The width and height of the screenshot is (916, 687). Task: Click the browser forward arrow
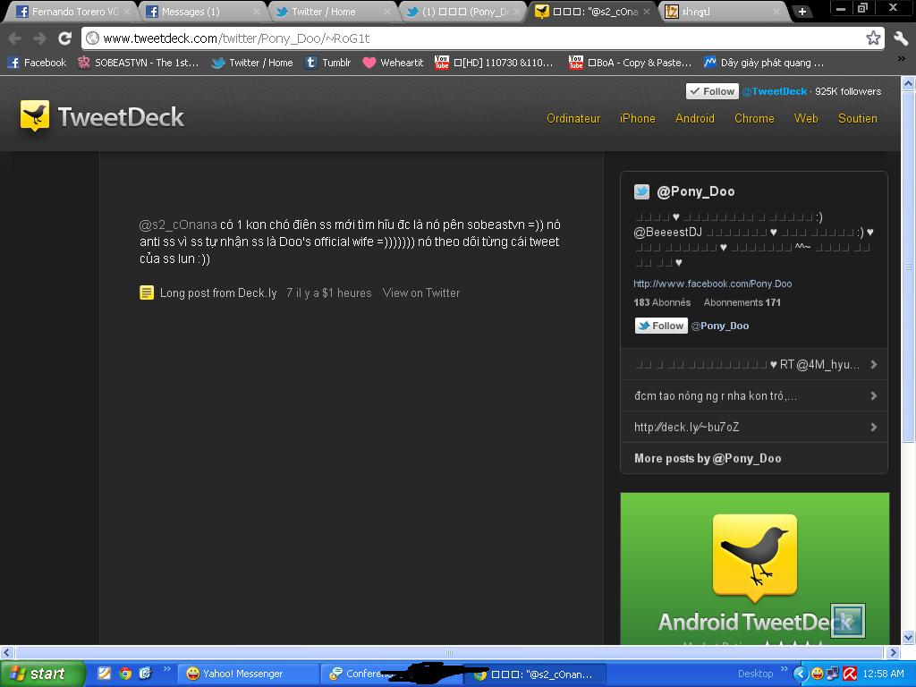[39, 38]
